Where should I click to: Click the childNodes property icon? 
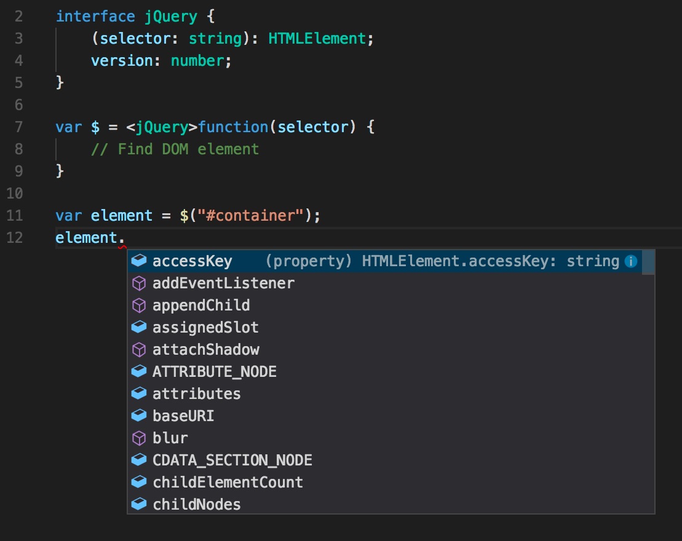click(x=139, y=504)
